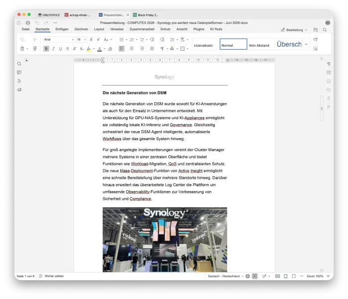This screenshot has width=348, height=299.
Task: Switch to the Einfügen tab
Action: (62, 29)
